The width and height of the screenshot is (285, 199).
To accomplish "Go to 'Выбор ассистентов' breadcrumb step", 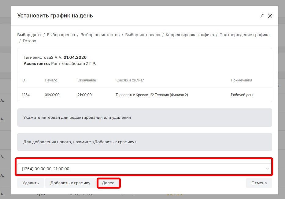I will 100,35.
